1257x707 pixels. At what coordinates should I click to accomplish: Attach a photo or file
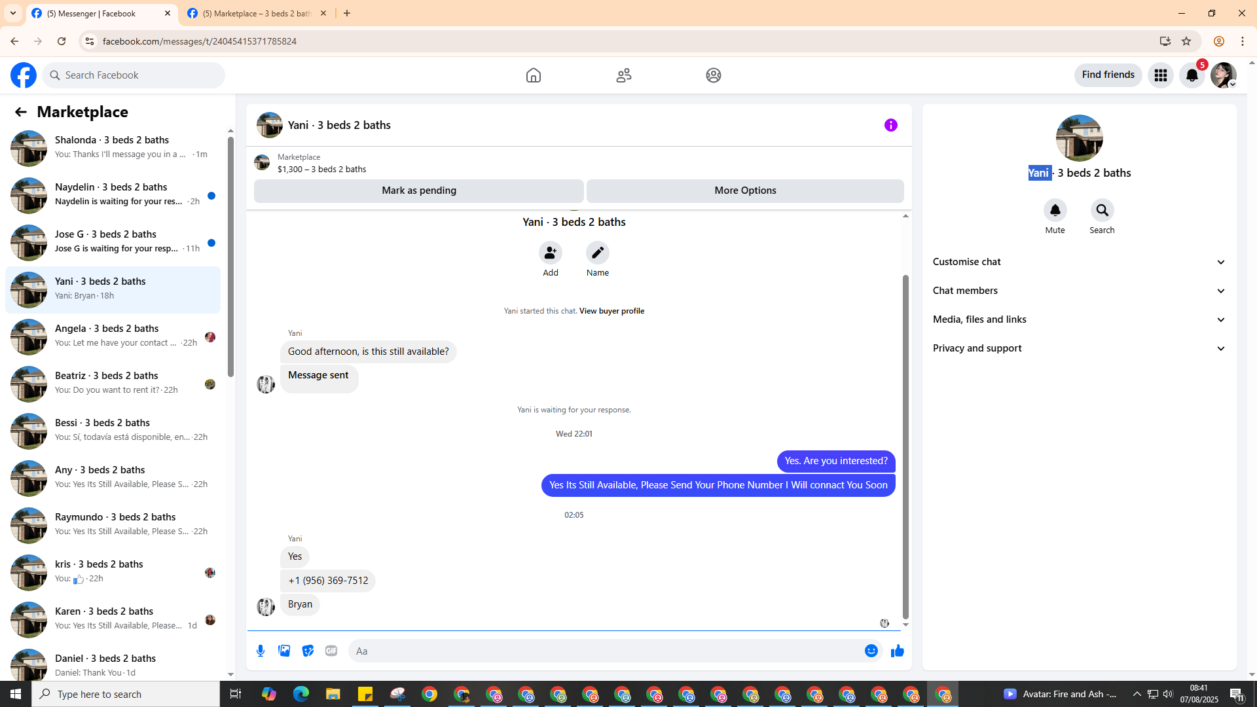[x=284, y=651]
